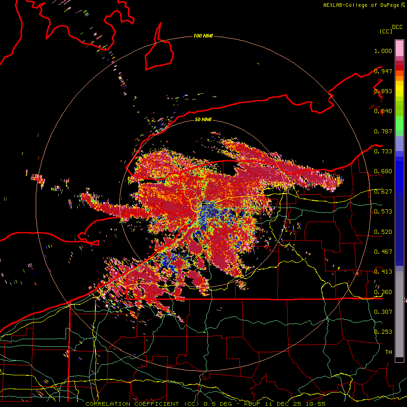407x407 pixels.
Task: Click the 100 NMI range ring label
Action: 203,36
